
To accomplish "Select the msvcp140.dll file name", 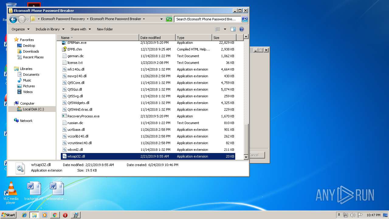I will click(x=77, y=76).
